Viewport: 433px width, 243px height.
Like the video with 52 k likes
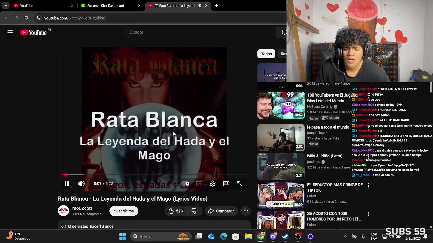(175, 211)
